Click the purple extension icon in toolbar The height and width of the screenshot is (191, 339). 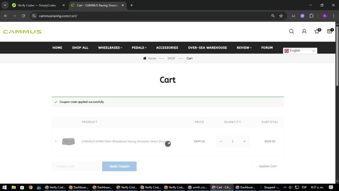(302, 16)
